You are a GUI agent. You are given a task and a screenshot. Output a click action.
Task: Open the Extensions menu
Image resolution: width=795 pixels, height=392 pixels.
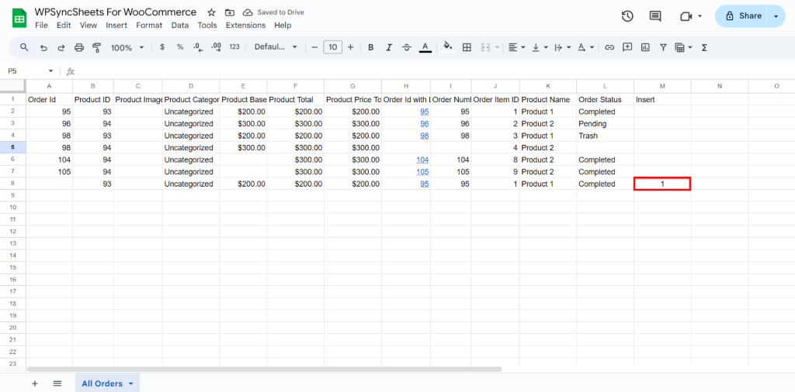coord(245,26)
